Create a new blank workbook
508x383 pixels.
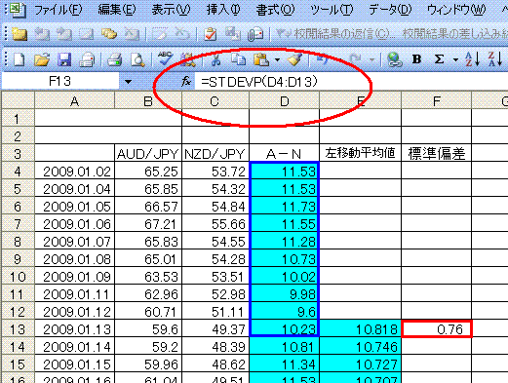pos(19,59)
